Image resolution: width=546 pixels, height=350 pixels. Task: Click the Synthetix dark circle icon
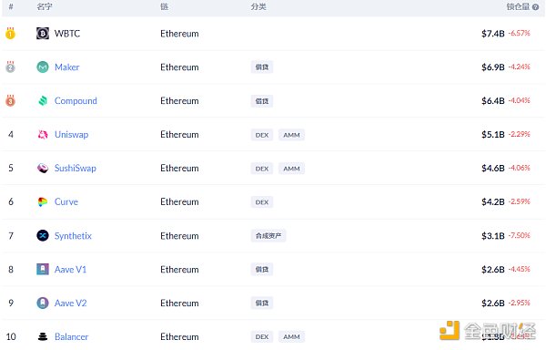(43, 236)
